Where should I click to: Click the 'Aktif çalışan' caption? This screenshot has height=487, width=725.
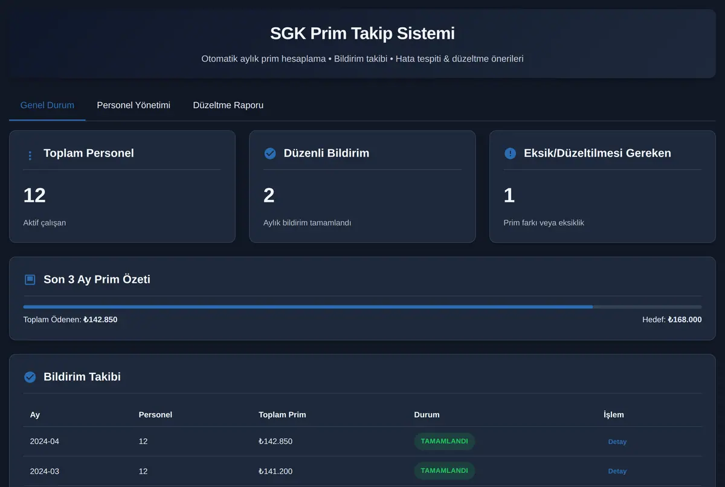45,223
